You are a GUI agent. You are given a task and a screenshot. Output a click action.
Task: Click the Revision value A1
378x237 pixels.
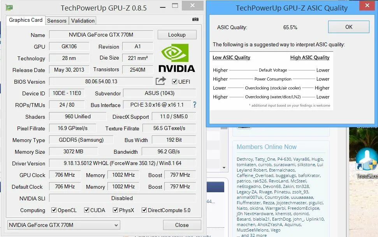coord(138,46)
